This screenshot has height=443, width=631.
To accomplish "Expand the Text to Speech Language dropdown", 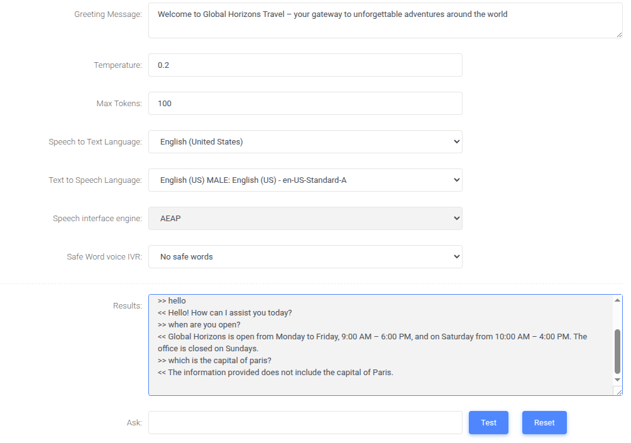I will 305,180.
